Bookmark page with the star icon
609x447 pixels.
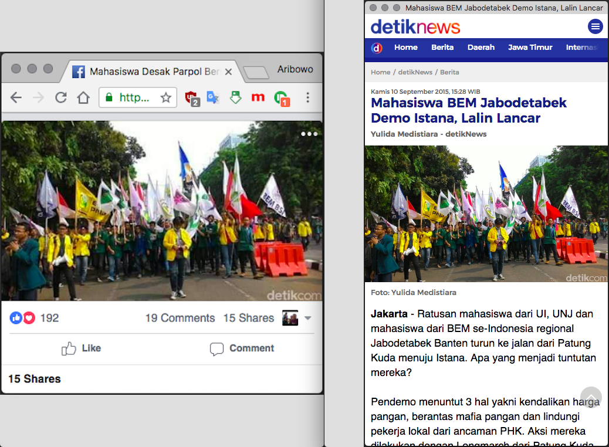166,98
